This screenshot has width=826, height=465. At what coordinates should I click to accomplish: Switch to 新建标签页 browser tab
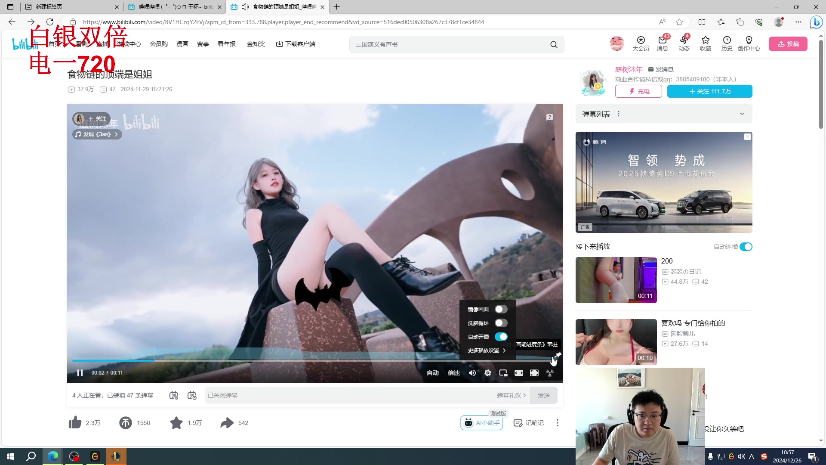72,7
